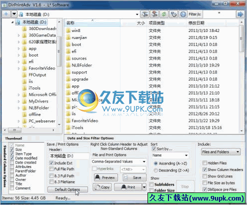247x205 pixels.
Task: Enable the Hidden Files checkbox
Action: (204, 163)
